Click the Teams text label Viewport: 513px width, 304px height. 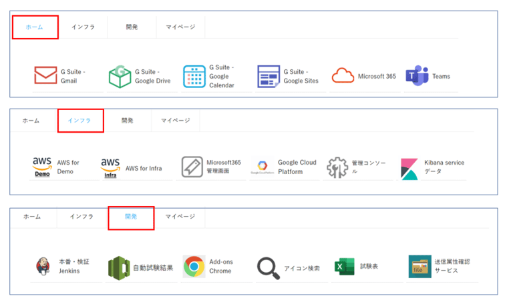coord(441,76)
